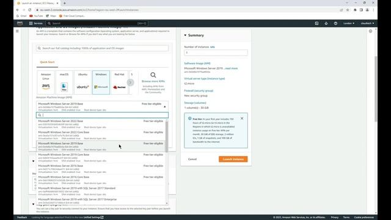Open Chrome three-dot menu
Image resolution: width=391 pixels, height=220 pixels.
click(x=373, y=10)
